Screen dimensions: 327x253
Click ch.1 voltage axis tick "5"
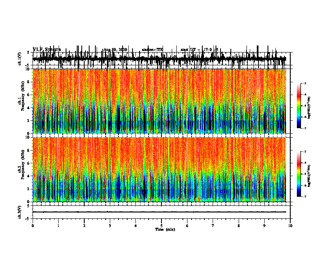click(x=28, y=53)
